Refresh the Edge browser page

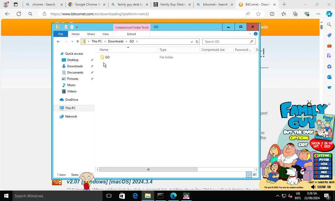[x=19, y=14]
